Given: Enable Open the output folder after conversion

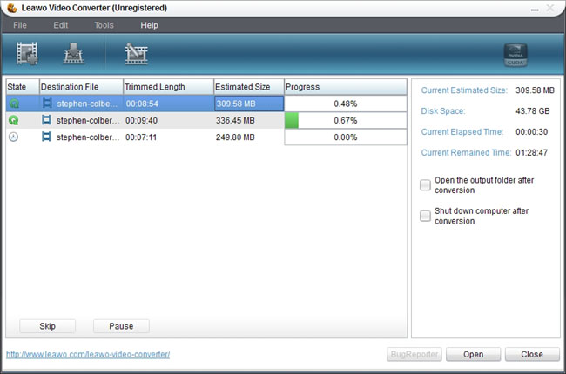Looking at the screenshot, I should pyautogui.click(x=425, y=185).
